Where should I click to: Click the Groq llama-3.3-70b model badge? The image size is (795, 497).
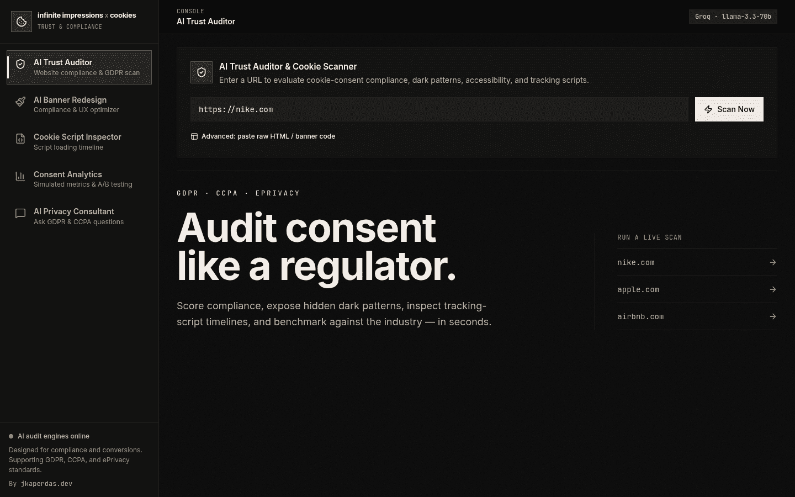(x=733, y=17)
